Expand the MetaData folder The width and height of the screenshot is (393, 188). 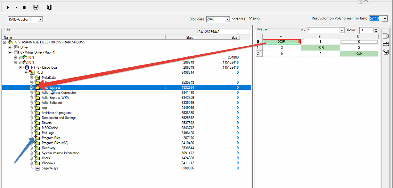coord(31,78)
